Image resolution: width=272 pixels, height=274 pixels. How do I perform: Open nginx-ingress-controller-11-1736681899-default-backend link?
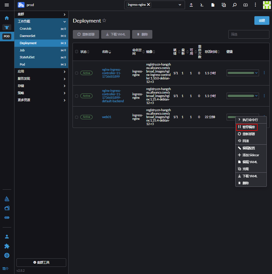pos(113,96)
